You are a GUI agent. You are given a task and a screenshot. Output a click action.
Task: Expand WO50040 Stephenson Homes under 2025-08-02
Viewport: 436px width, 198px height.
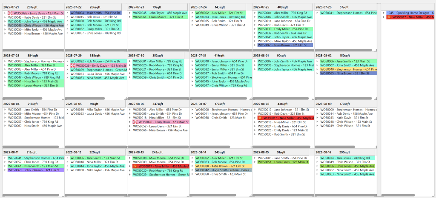click(318, 70)
